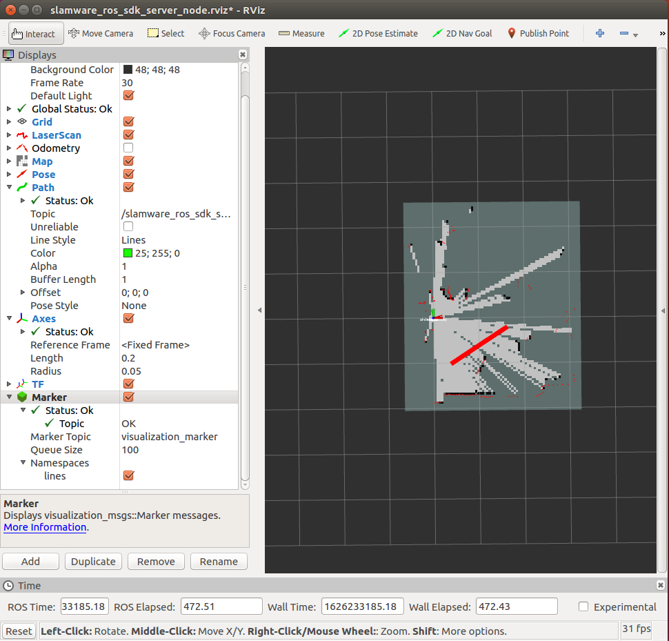Image resolution: width=669 pixels, height=641 pixels.
Task: Disable the LaserScan display checkbox
Action: click(128, 135)
